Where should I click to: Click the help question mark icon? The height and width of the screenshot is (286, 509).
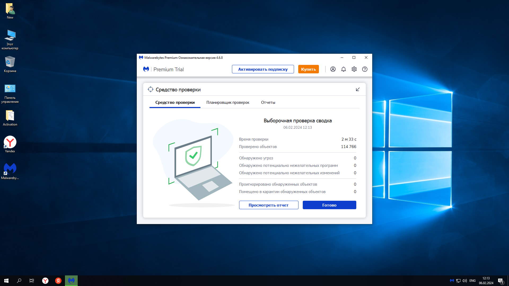pyautogui.click(x=365, y=69)
